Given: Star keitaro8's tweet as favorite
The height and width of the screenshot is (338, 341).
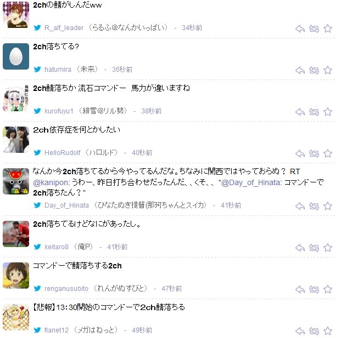Looking at the screenshot, I should 328,248.
